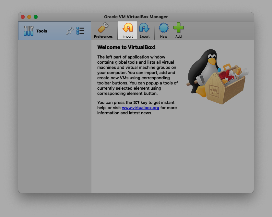Maximize the window with the green button
Screen dimensions: 272x217
(x=36, y=17)
